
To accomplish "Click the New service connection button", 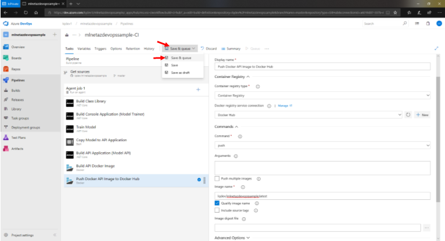I will [422, 115].
